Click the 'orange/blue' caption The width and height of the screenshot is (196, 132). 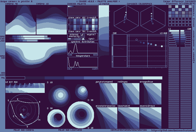[146, 82]
